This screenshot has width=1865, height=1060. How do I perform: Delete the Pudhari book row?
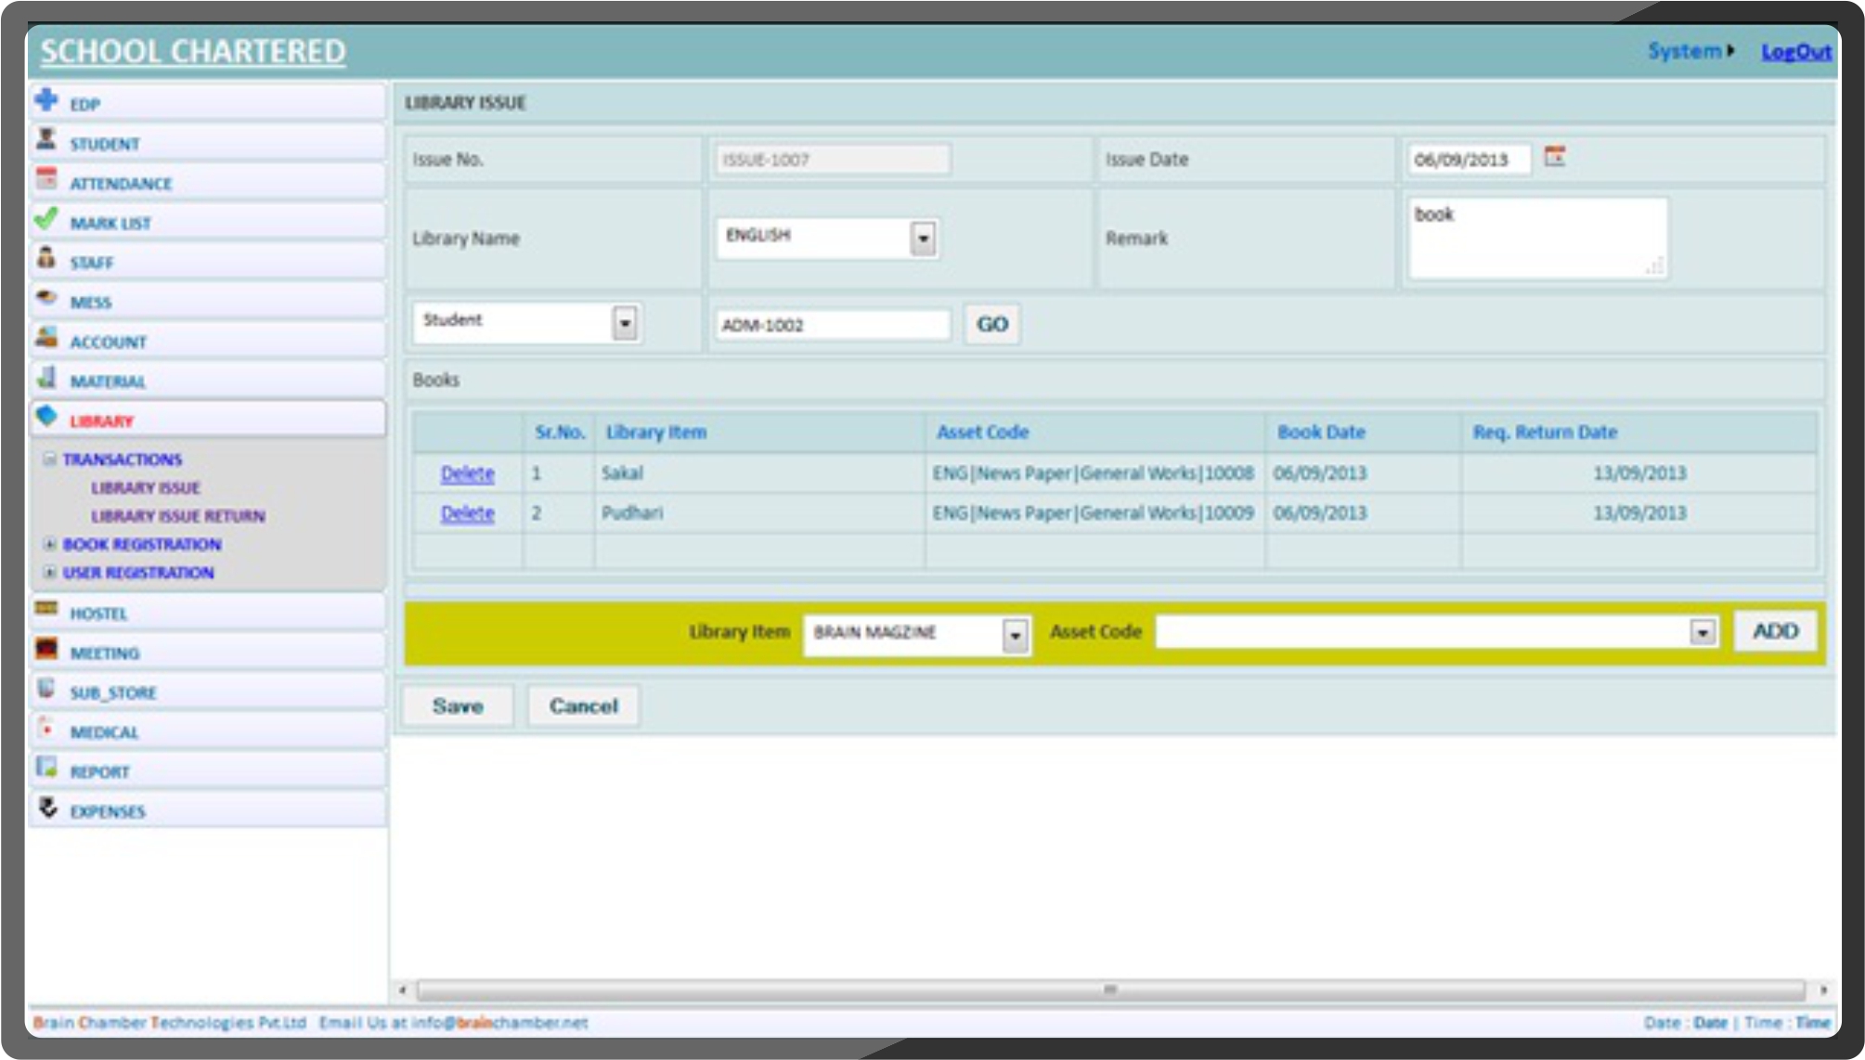point(467,513)
